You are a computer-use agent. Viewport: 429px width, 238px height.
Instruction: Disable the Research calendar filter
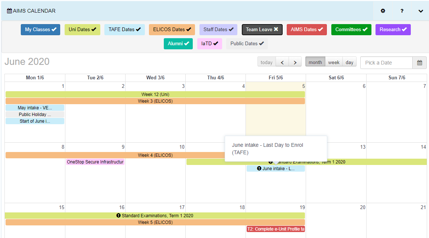coord(393,30)
